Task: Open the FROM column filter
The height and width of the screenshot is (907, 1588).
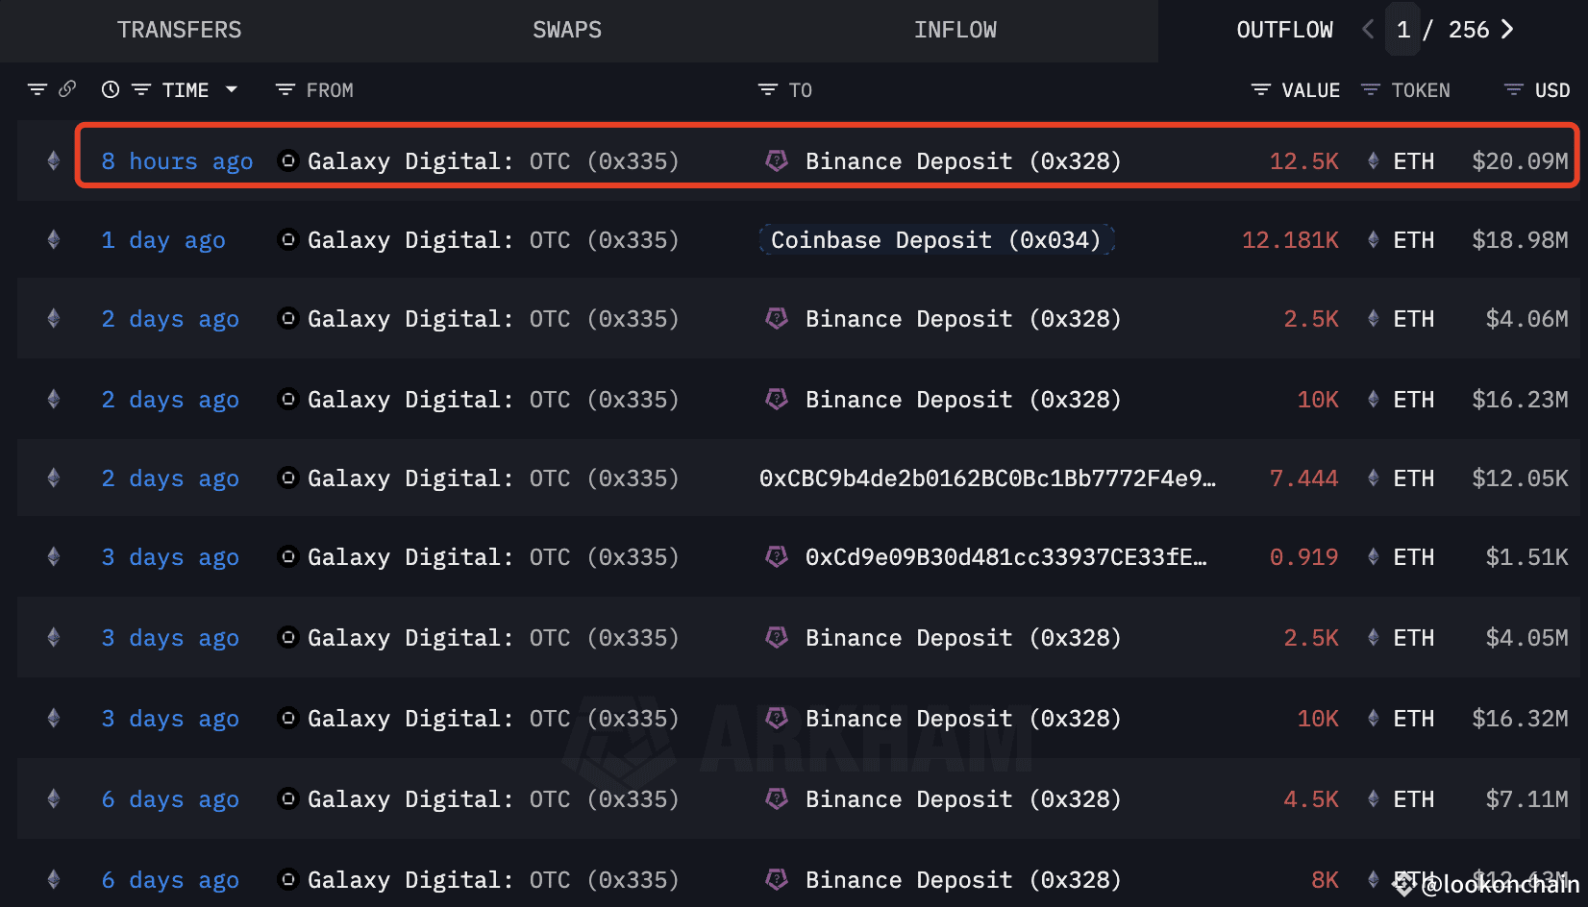Action: pos(285,89)
